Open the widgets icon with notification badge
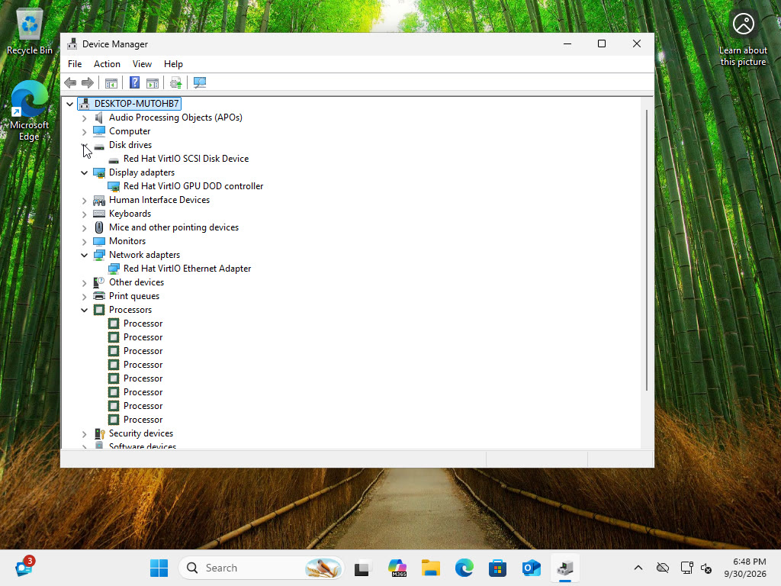Screen dimensions: 781x586 [24, 567]
